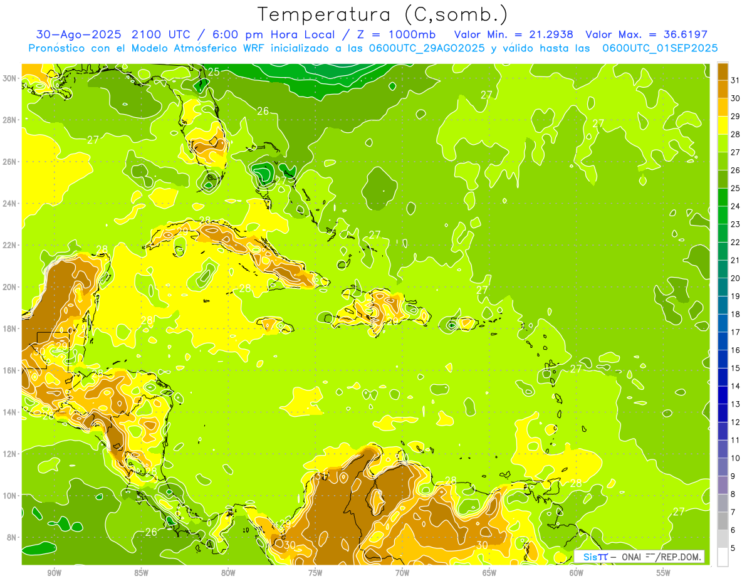Click the gray legend swatch between 6 and 7
752x581 pixels.
click(x=723, y=521)
